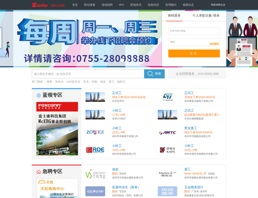
Task: Open 技能培训 navigation item
Action: tap(153, 5)
